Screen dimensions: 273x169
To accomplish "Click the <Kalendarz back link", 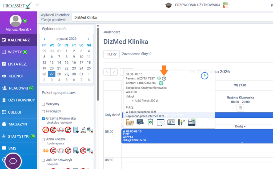I will coord(112,32).
